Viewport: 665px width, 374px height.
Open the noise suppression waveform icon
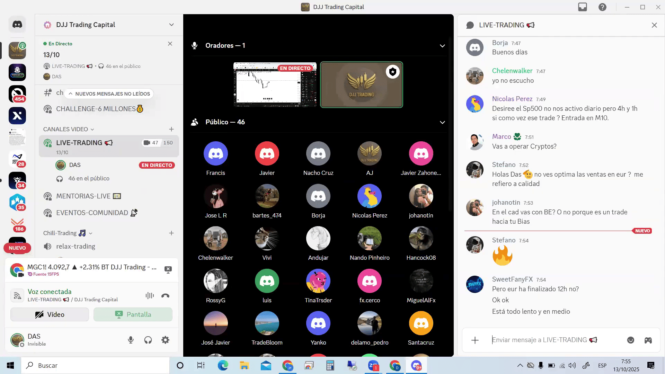(x=150, y=296)
